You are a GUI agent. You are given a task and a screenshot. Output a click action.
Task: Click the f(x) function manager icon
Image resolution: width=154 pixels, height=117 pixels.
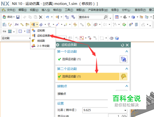click(x=17, y=25)
